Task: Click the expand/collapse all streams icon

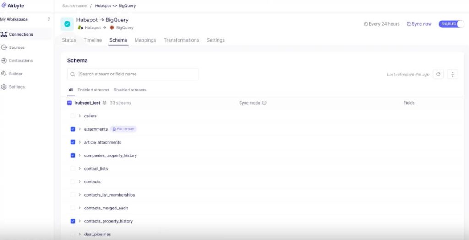Action: [453, 75]
